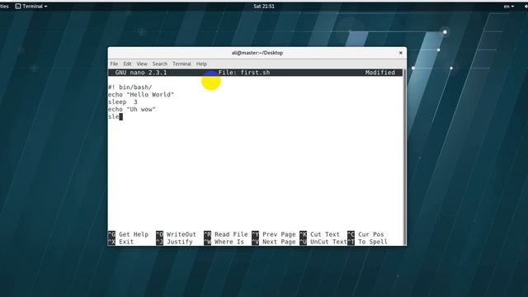Click the terminal window title bar text
The image size is (528, 297).
pos(257,53)
